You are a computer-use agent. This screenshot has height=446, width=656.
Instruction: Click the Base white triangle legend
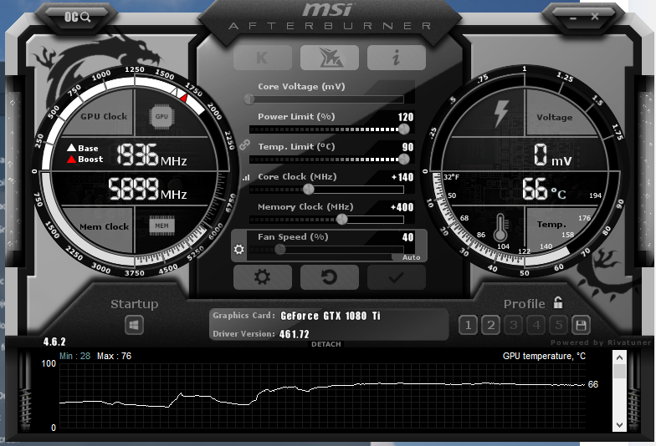coord(82,149)
